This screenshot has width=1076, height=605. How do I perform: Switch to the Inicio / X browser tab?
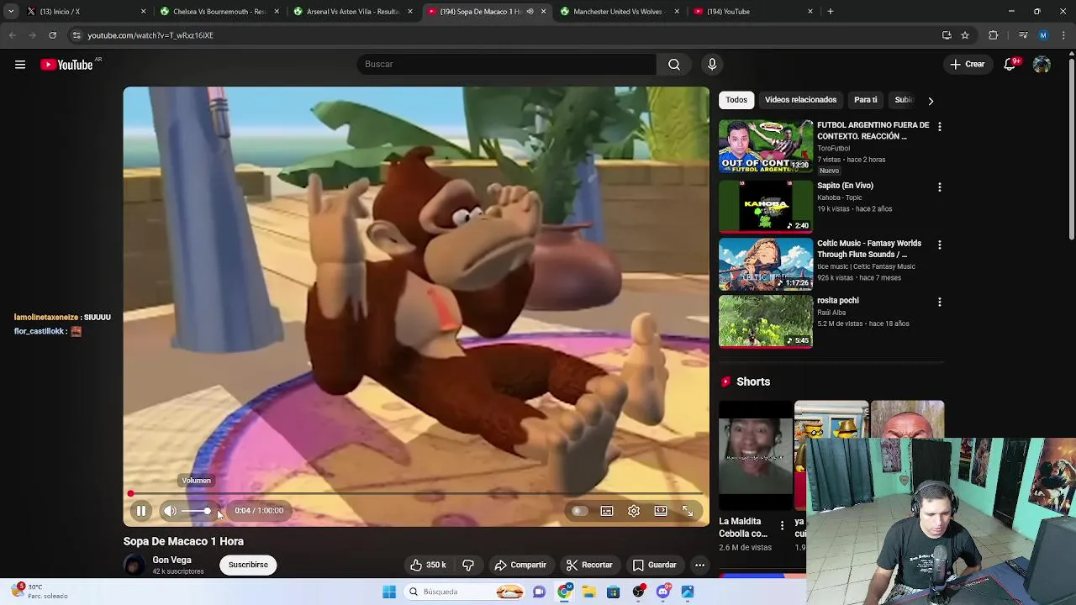(84, 12)
